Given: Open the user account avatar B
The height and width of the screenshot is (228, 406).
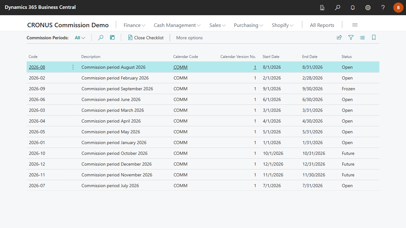Looking at the screenshot, I should point(398,8).
